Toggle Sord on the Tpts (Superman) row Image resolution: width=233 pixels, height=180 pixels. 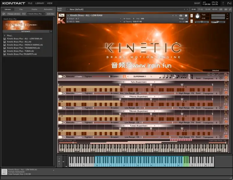tap(198, 93)
